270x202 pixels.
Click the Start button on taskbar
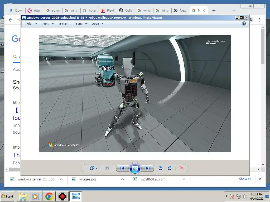7,196
